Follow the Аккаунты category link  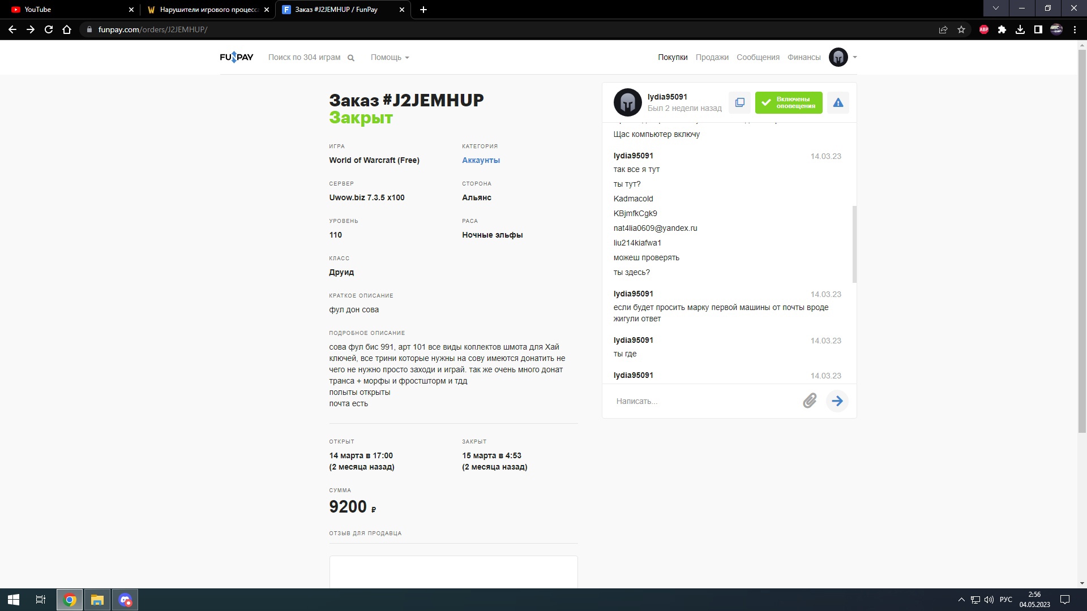pyautogui.click(x=481, y=160)
